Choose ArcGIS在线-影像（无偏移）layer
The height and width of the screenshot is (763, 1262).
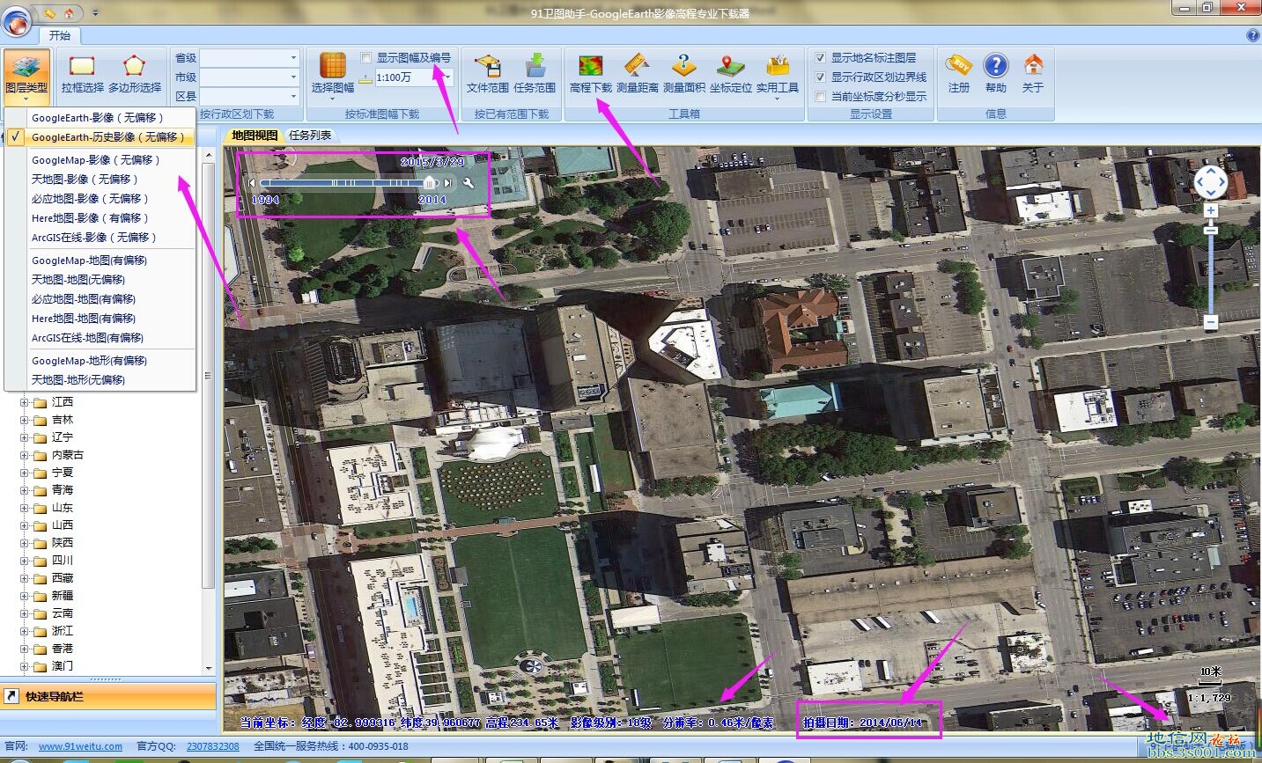100,237
